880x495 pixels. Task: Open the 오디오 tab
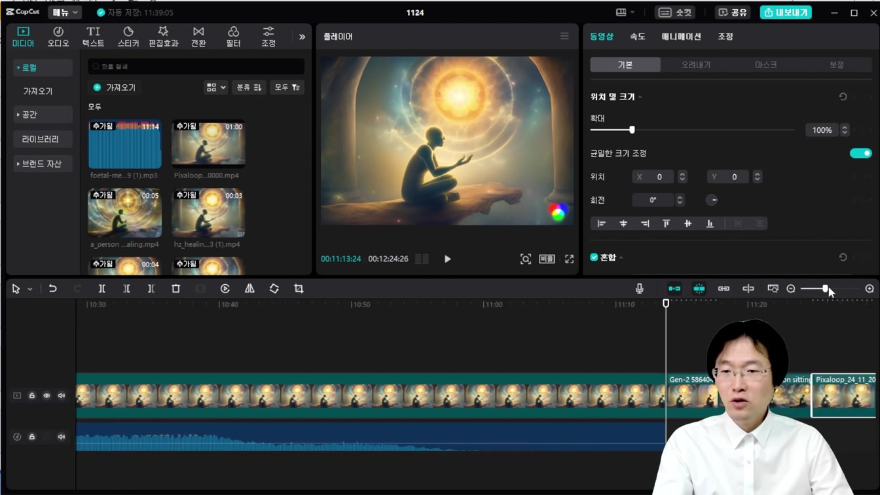(58, 37)
